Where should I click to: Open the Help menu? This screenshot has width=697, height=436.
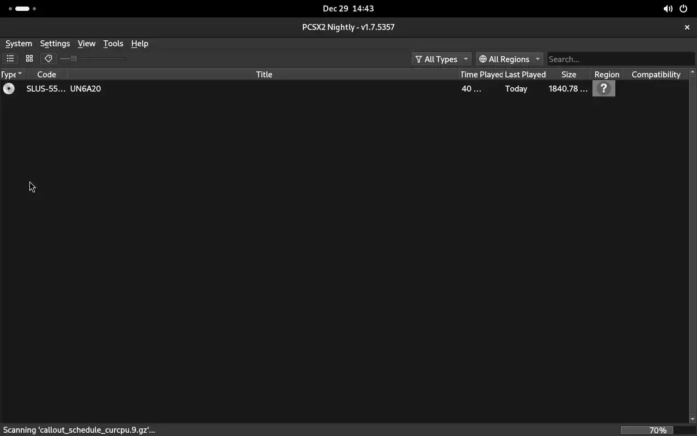coord(139,44)
